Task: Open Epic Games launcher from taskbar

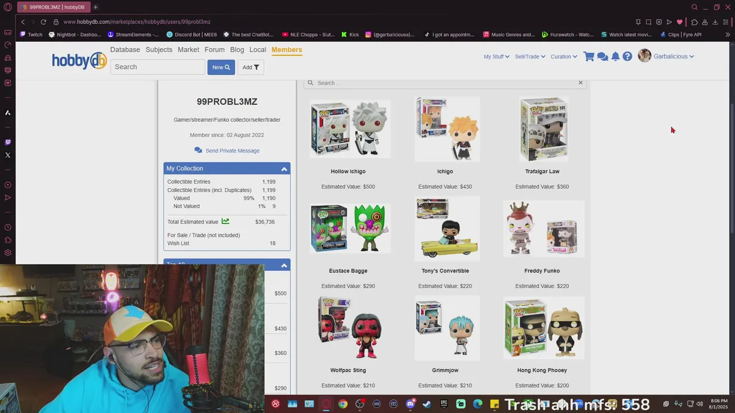Action: pos(444,404)
